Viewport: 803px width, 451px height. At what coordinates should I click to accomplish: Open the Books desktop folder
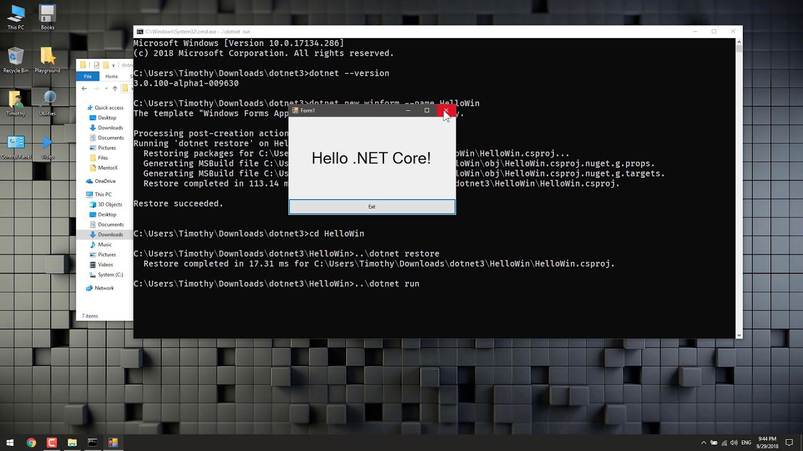tap(48, 17)
